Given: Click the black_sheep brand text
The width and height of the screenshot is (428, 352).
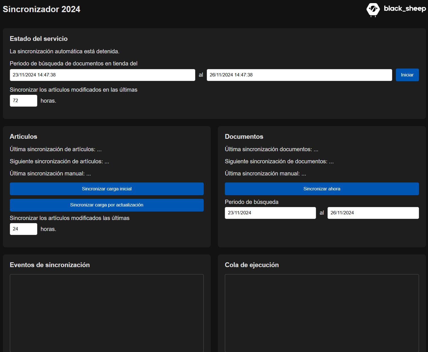Looking at the screenshot, I should pos(405,8).
